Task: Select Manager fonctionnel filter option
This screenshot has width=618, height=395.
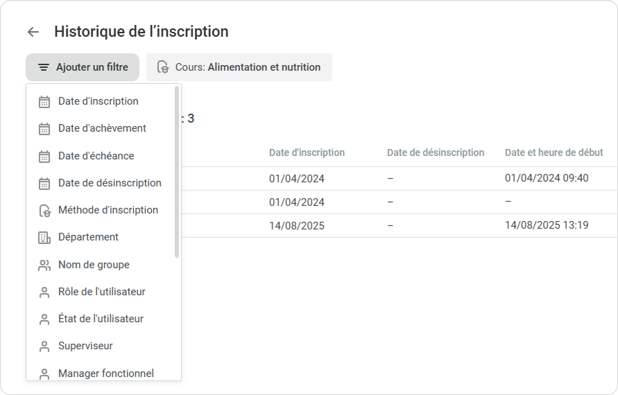Action: (106, 374)
